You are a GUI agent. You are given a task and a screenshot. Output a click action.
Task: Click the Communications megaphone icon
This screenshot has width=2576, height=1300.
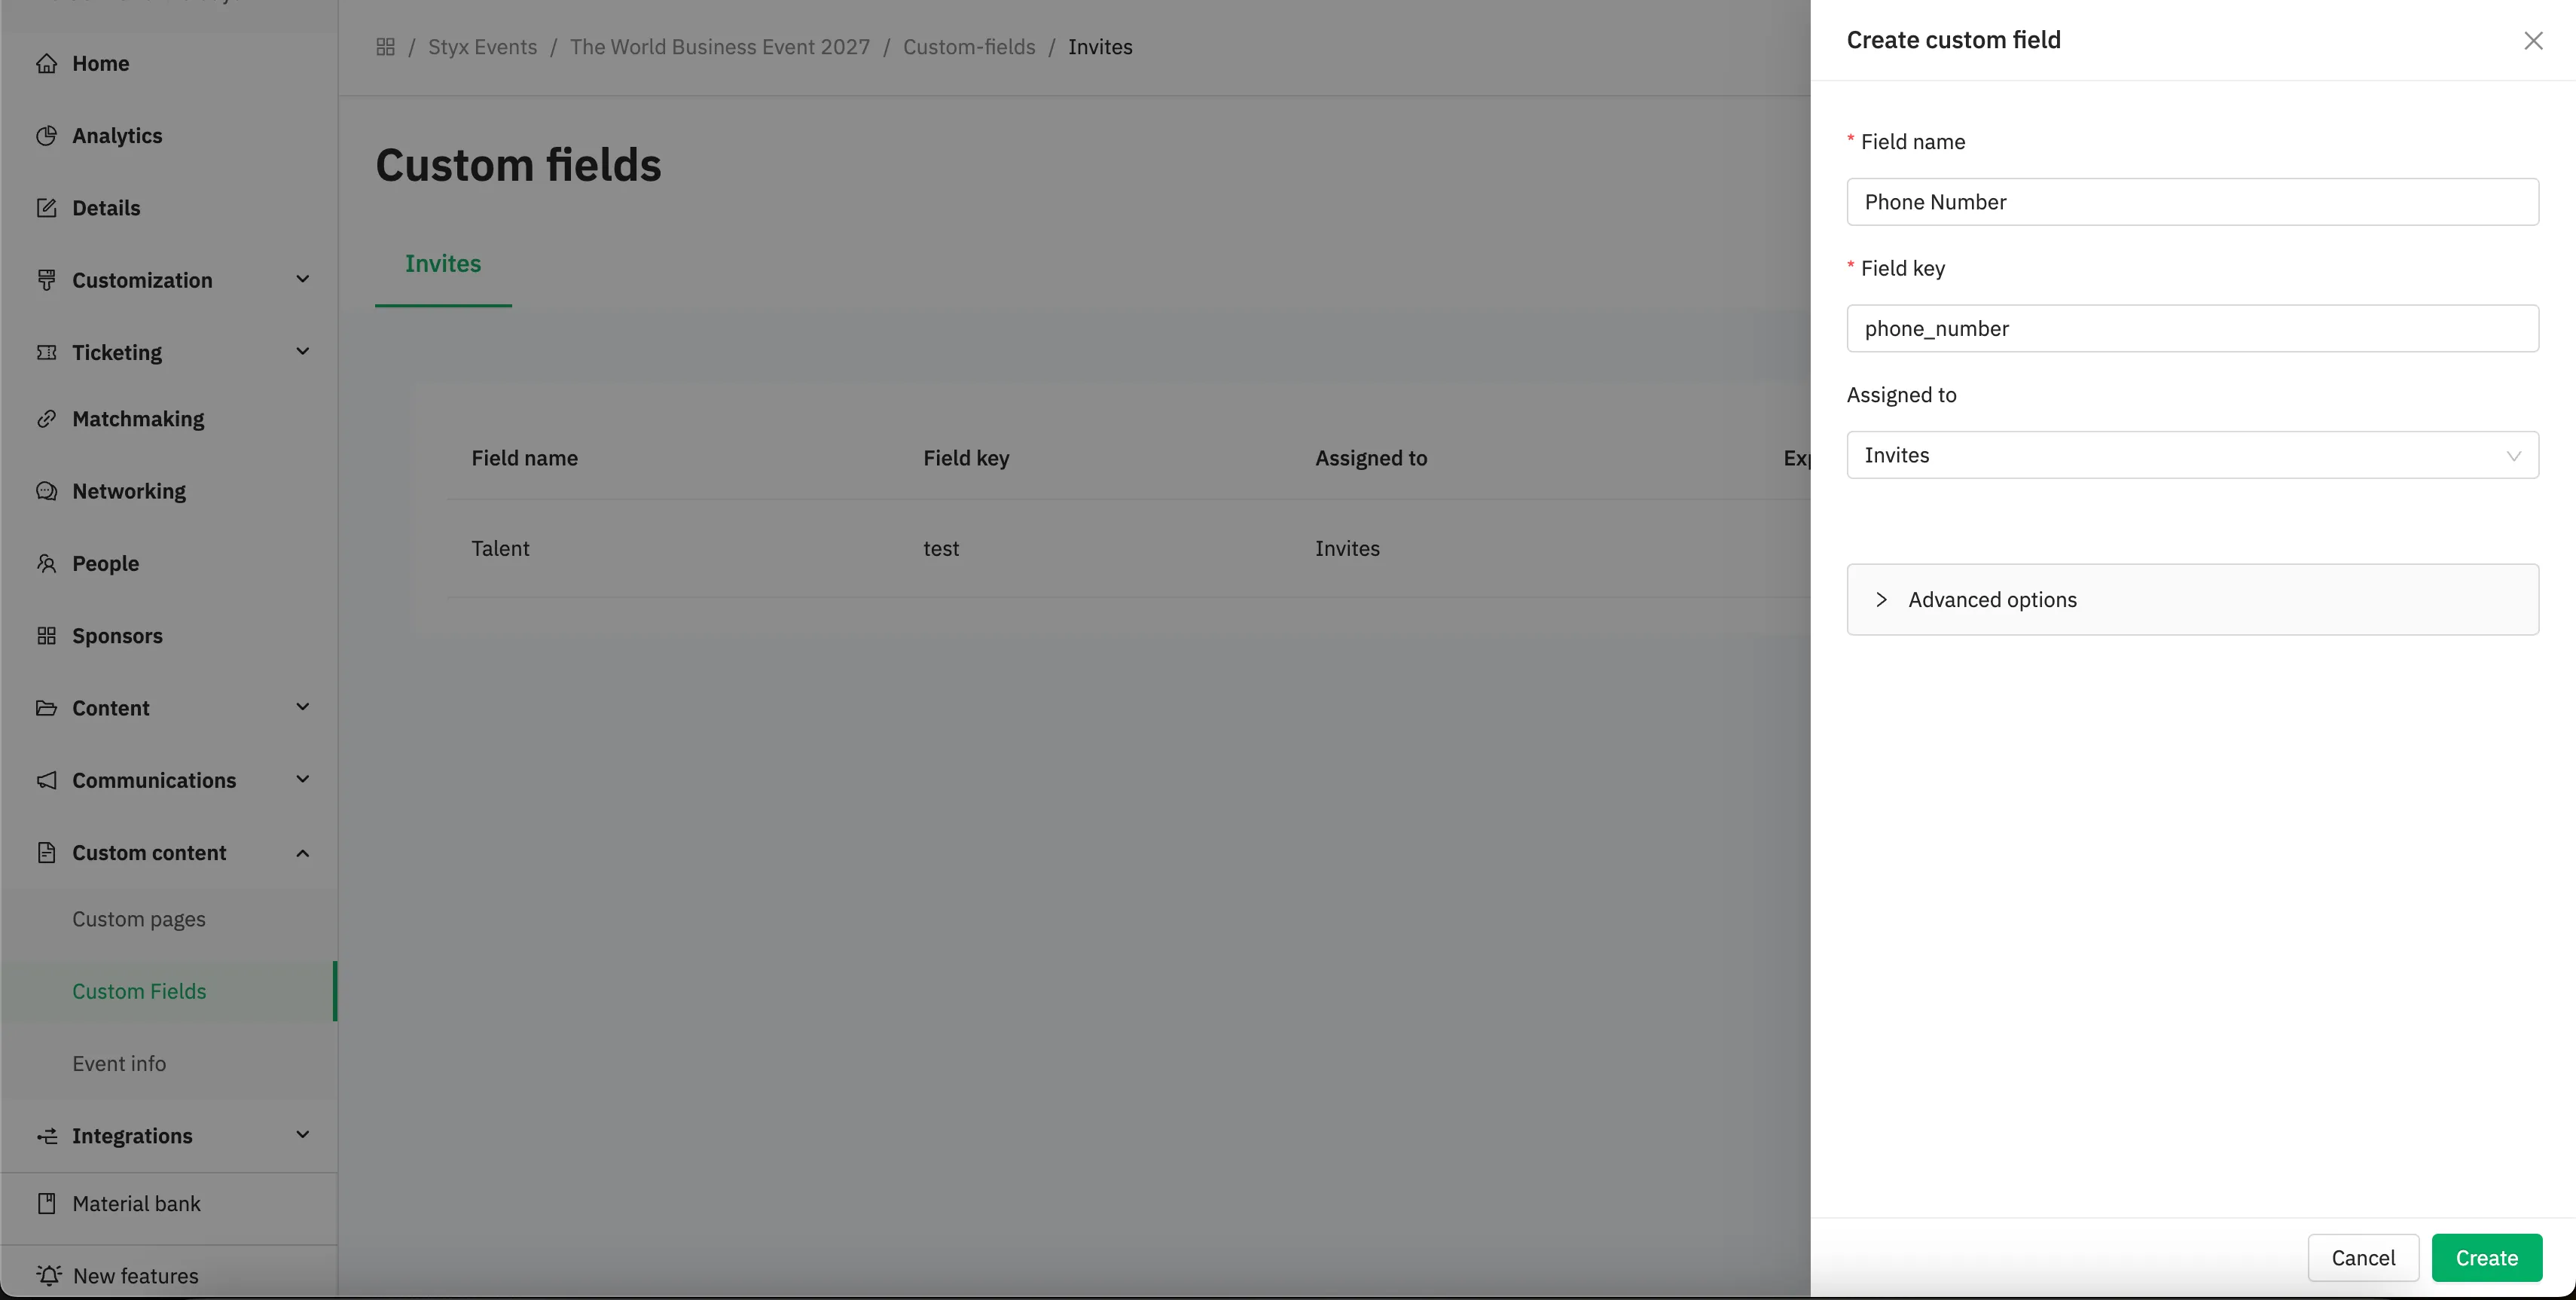tap(46, 780)
